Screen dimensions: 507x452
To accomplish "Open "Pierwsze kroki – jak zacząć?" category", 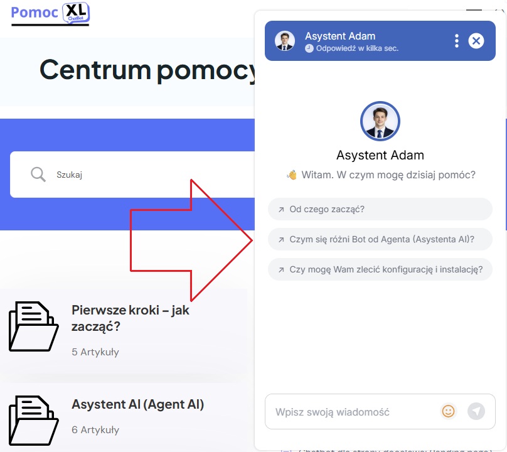I will (x=131, y=318).
